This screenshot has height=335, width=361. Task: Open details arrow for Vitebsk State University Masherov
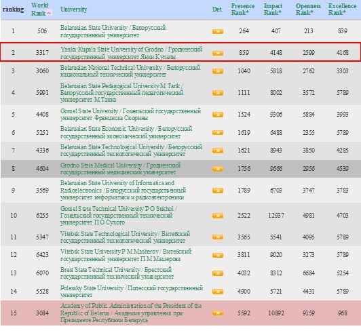pyautogui.click(x=218, y=255)
